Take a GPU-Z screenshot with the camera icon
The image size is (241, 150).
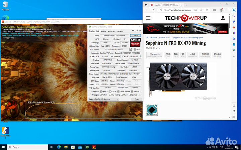(133, 31)
